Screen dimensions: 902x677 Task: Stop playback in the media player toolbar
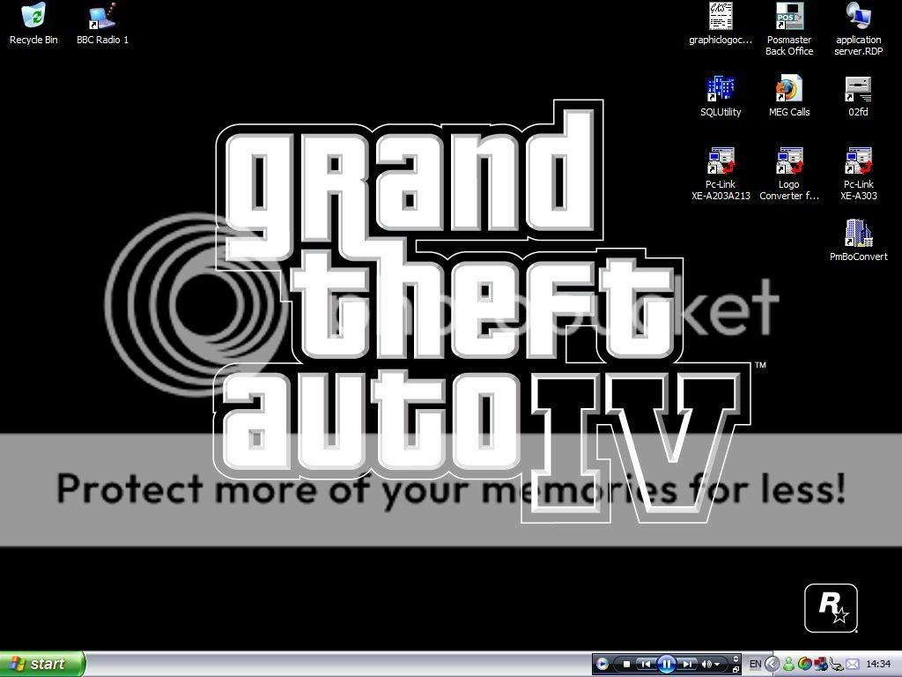click(x=626, y=664)
